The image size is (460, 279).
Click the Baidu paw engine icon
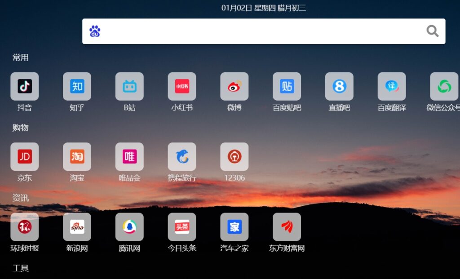pos(95,31)
